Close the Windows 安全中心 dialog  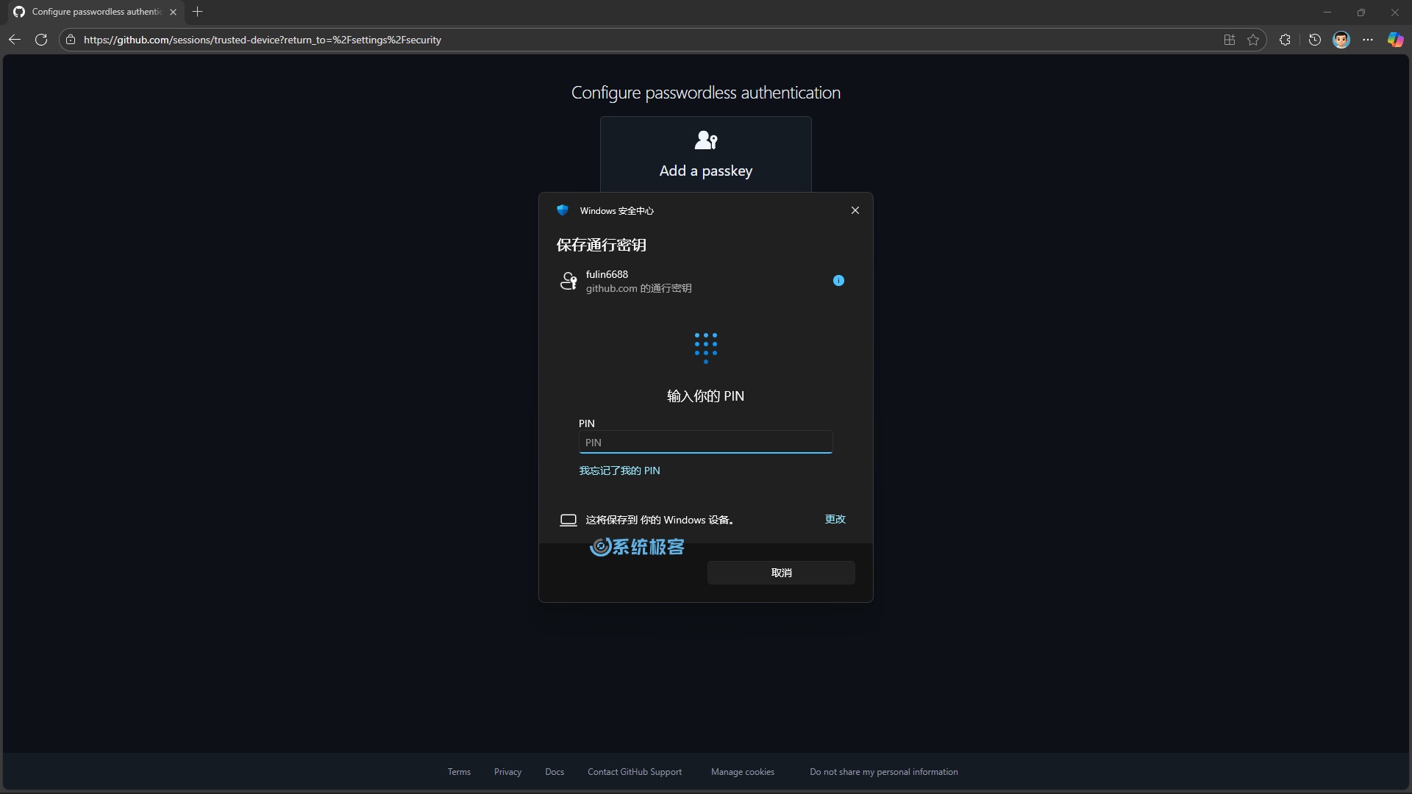pos(855,210)
